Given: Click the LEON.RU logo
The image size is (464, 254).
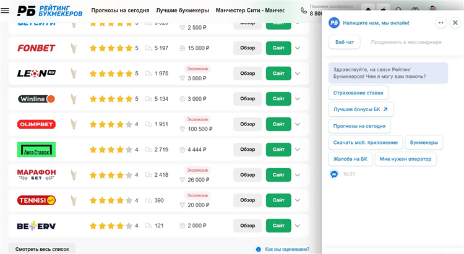Looking at the screenshot, I should click(37, 74).
